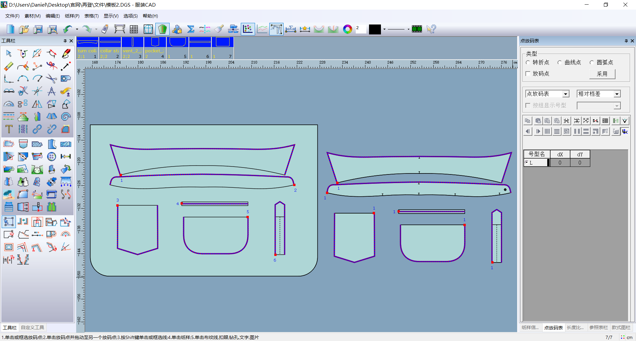Click the Undo arrow icon

[x=68, y=29]
